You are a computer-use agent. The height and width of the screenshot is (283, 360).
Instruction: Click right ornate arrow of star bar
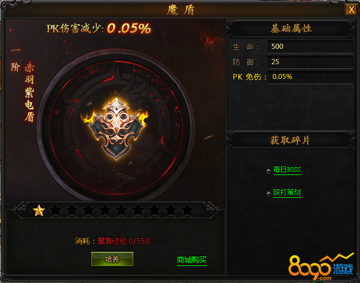pyautogui.click(x=212, y=210)
